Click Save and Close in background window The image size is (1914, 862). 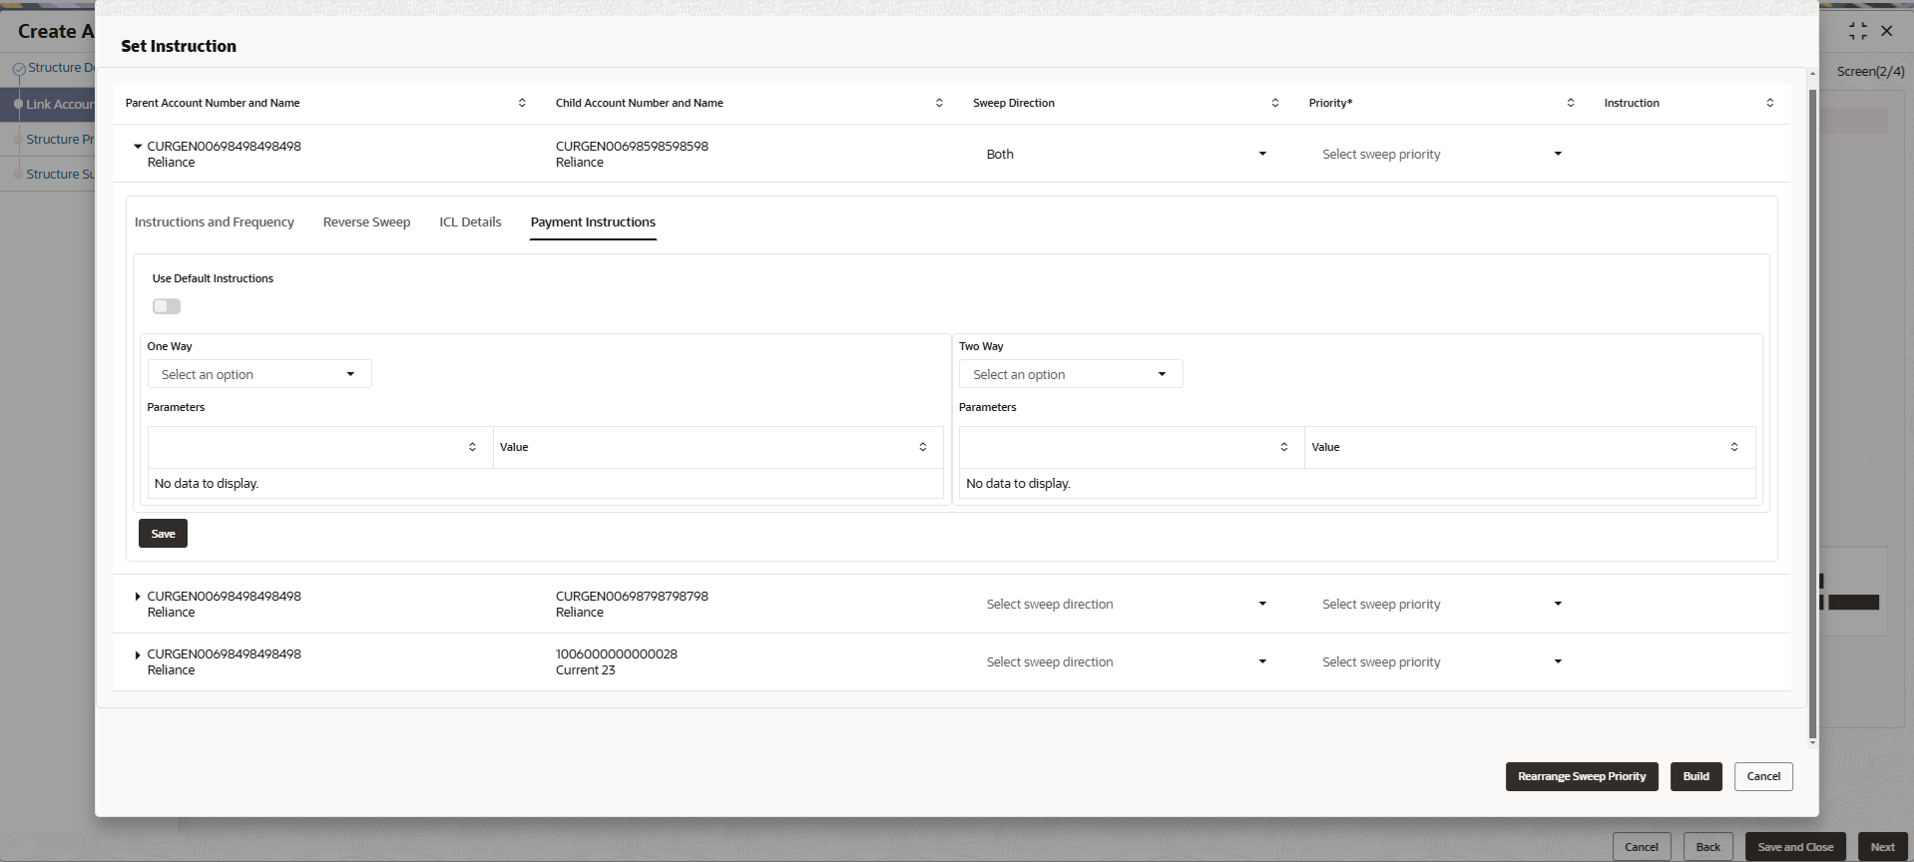(x=1795, y=847)
